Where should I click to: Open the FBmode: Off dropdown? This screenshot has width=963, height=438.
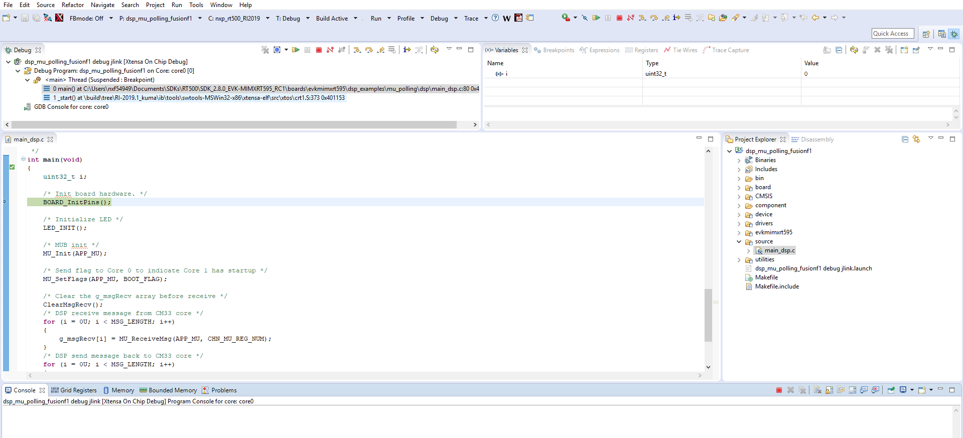point(111,19)
